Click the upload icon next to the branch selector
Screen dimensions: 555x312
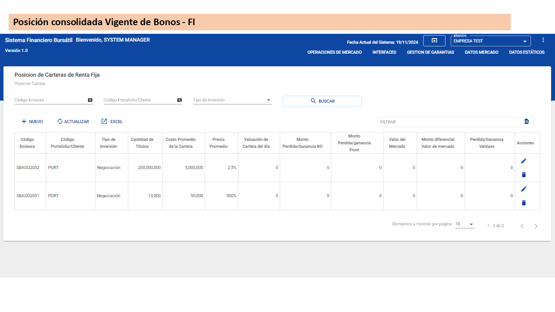pos(434,40)
